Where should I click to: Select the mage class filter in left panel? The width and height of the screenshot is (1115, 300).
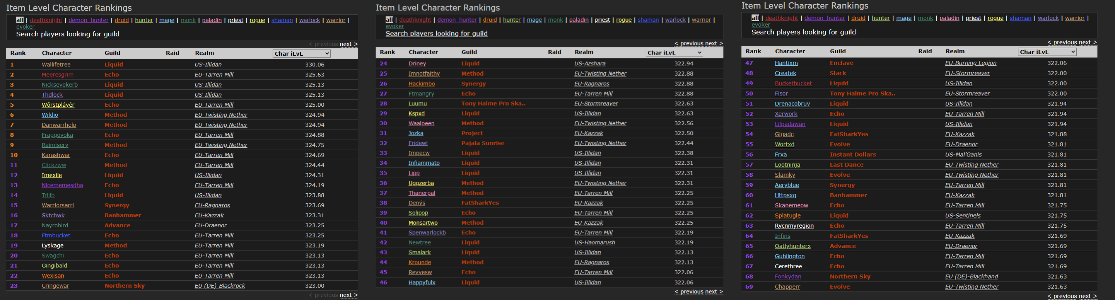(167, 20)
